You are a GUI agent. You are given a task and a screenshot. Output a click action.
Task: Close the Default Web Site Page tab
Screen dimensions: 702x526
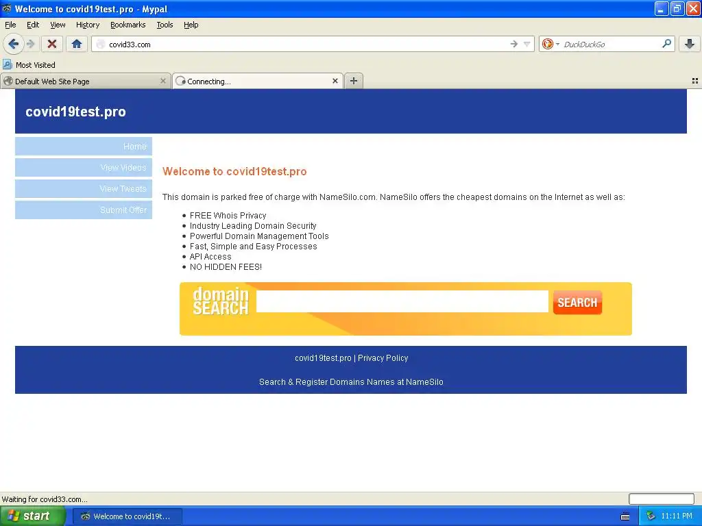click(x=163, y=81)
